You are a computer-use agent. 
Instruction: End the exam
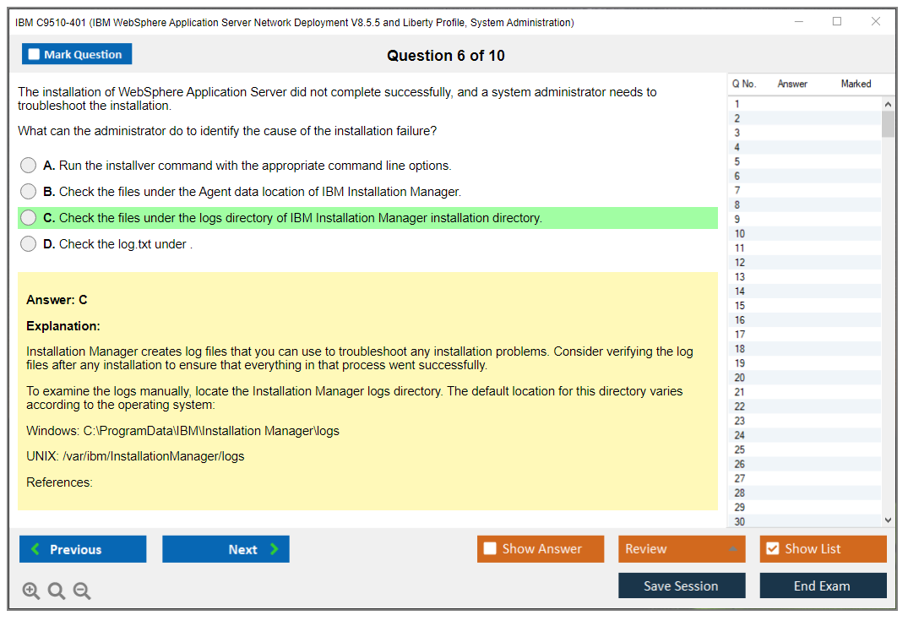tap(822, 586)
